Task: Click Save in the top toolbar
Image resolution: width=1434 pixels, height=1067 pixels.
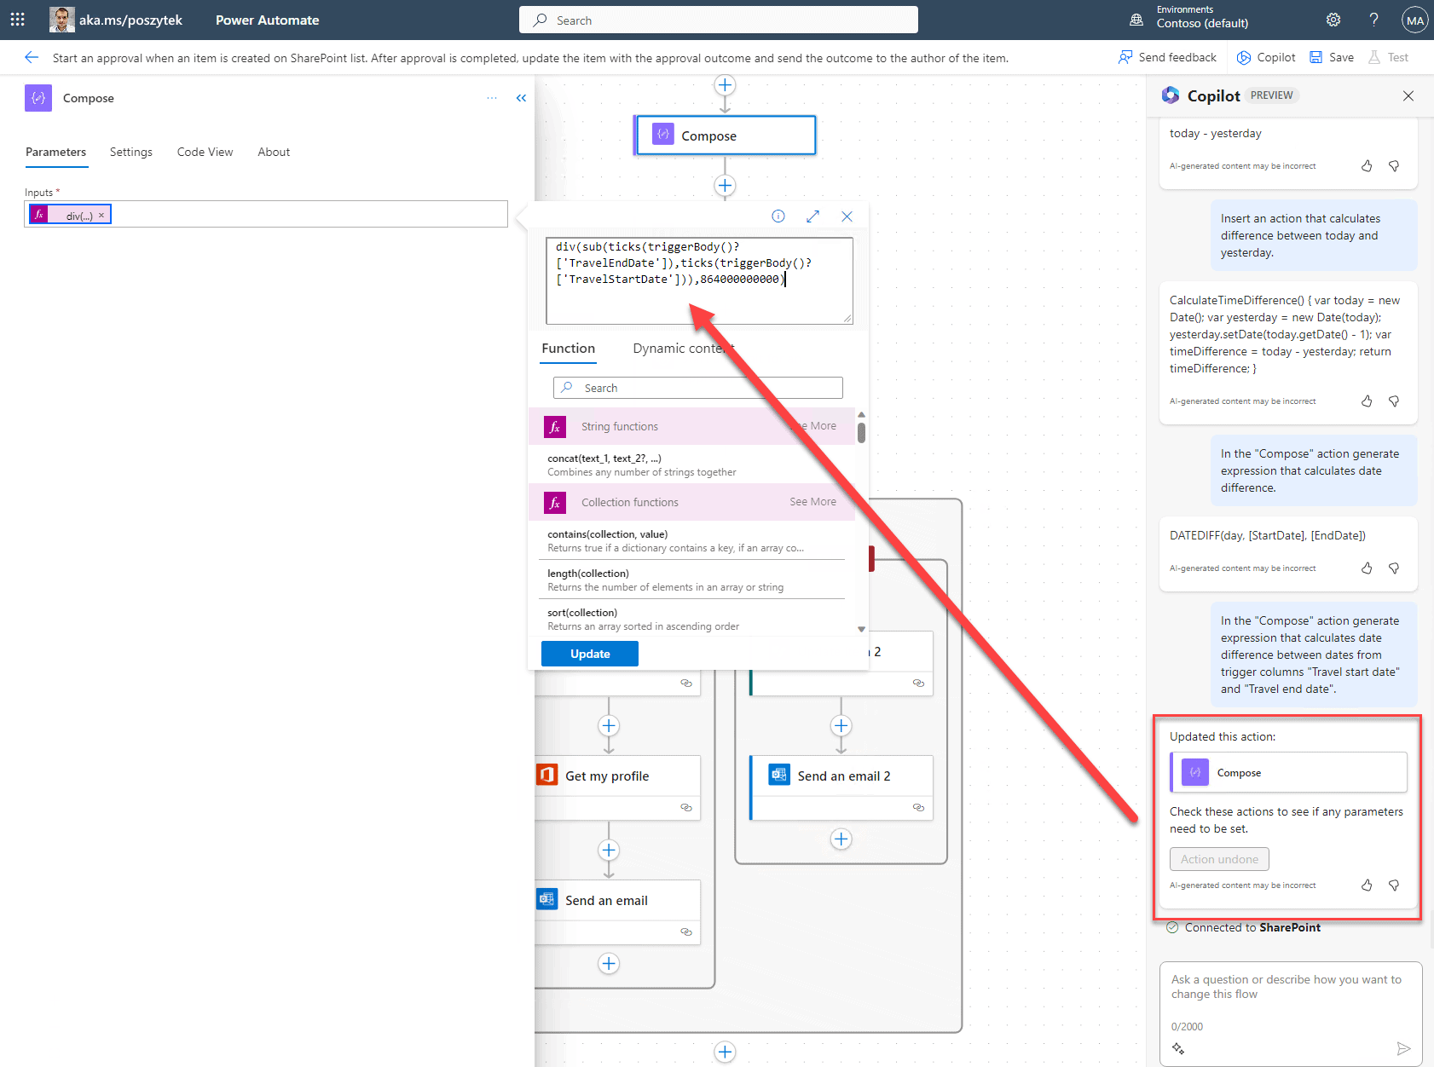Action: coord(1332,57)
